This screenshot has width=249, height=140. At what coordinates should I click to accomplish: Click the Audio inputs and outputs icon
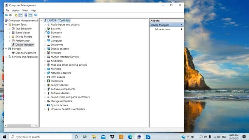tap(48, 24)
